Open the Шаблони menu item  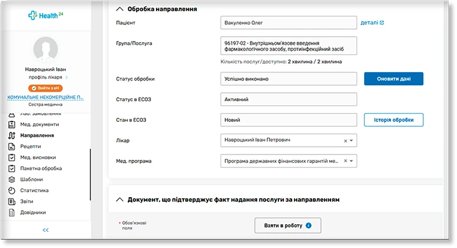tap(31, 179)
